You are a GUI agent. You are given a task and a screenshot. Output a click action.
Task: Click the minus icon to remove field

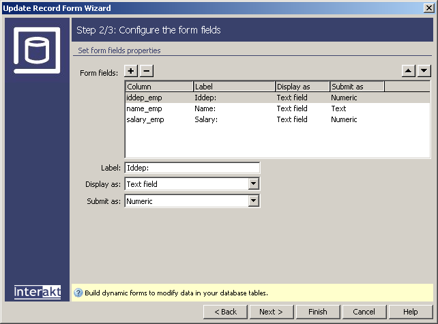click(147, 71)
